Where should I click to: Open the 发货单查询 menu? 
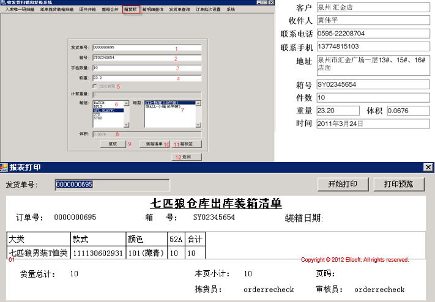point(179,10)
